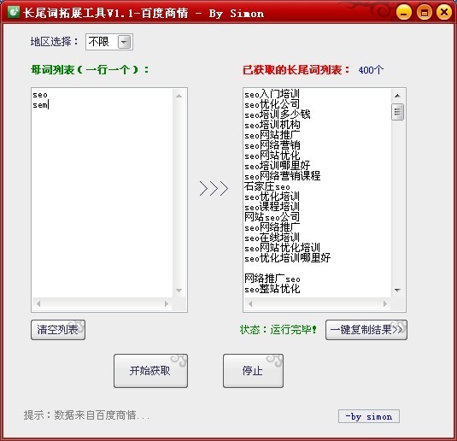Click the up arrow of results list scrollbar
457x441 pixels.
click(397, 96)
